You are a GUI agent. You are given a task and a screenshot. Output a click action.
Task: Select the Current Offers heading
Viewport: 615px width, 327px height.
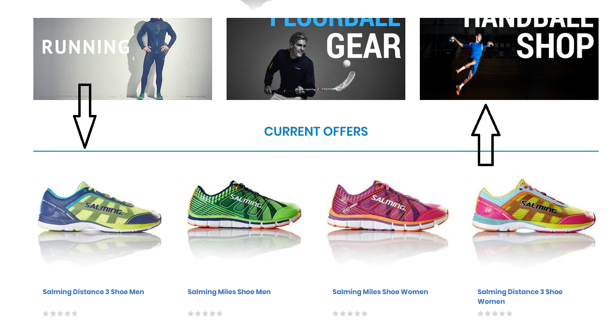(x=316, y=131)
